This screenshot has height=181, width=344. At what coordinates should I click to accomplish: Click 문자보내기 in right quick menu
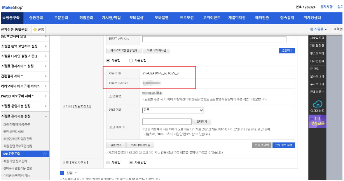point(317,76)
